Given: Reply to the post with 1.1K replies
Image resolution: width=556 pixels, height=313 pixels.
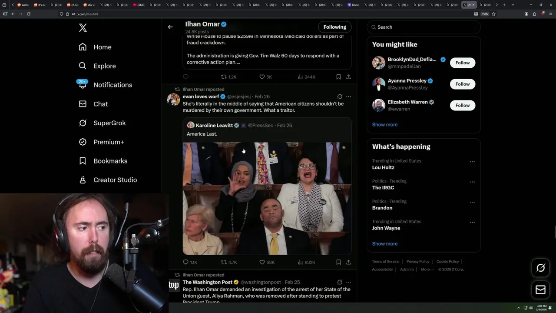Looking at the screenshot, I should coord(190,262).
